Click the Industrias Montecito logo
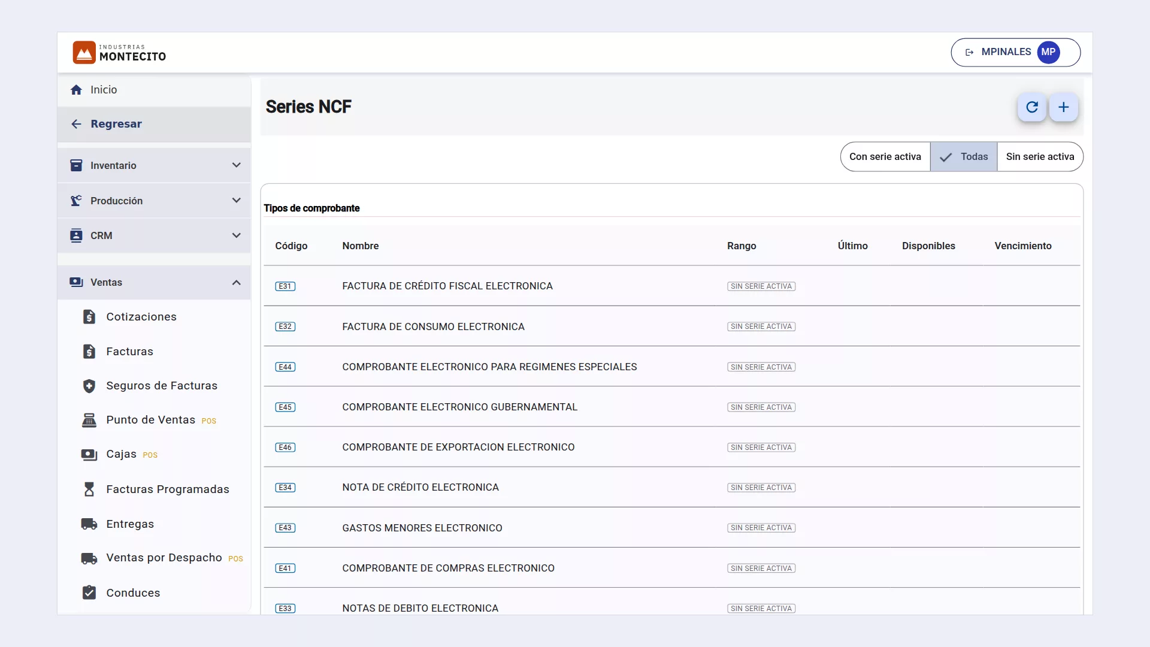The width and height of the screenshot is (1150, 647). (x=119, y=52)
